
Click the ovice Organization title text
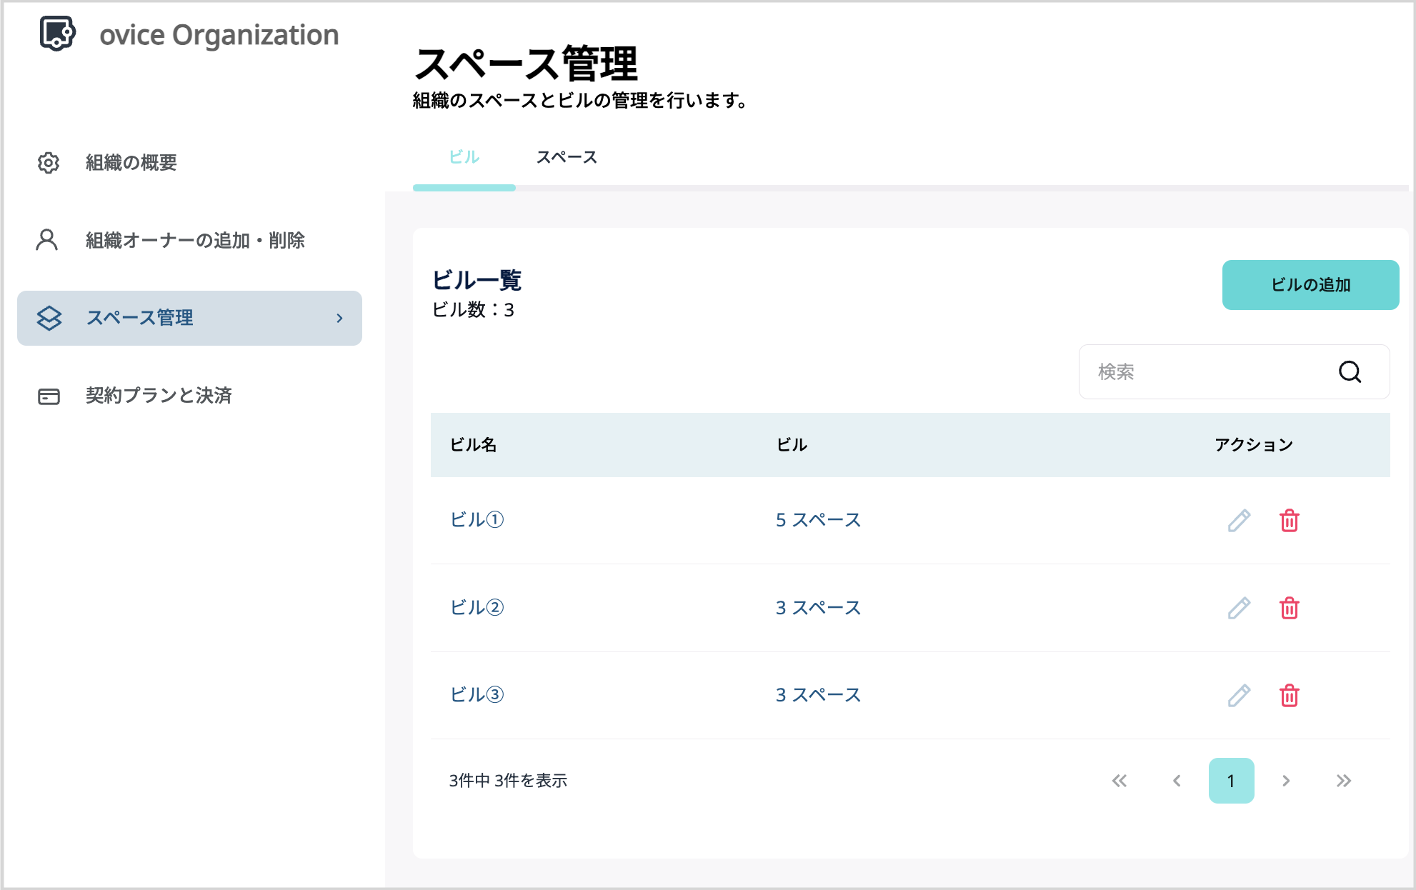(x=219, y=34)
